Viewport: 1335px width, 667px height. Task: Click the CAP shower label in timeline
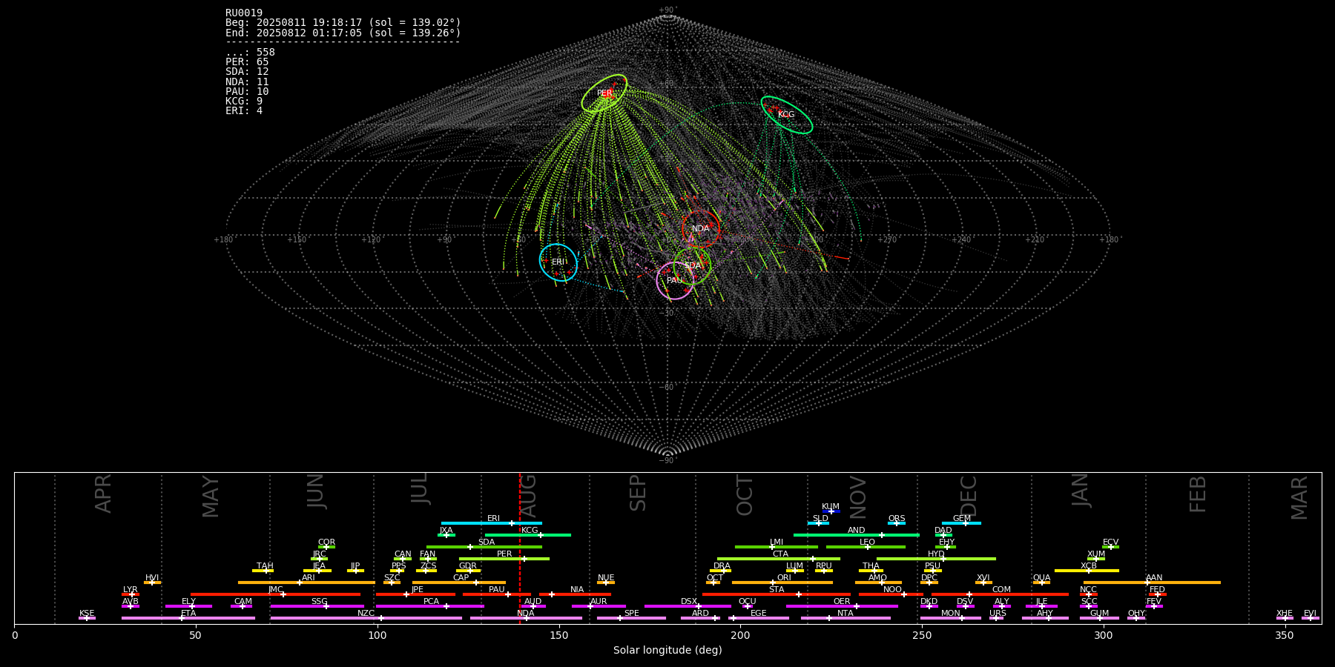click(x=461, y=578)
